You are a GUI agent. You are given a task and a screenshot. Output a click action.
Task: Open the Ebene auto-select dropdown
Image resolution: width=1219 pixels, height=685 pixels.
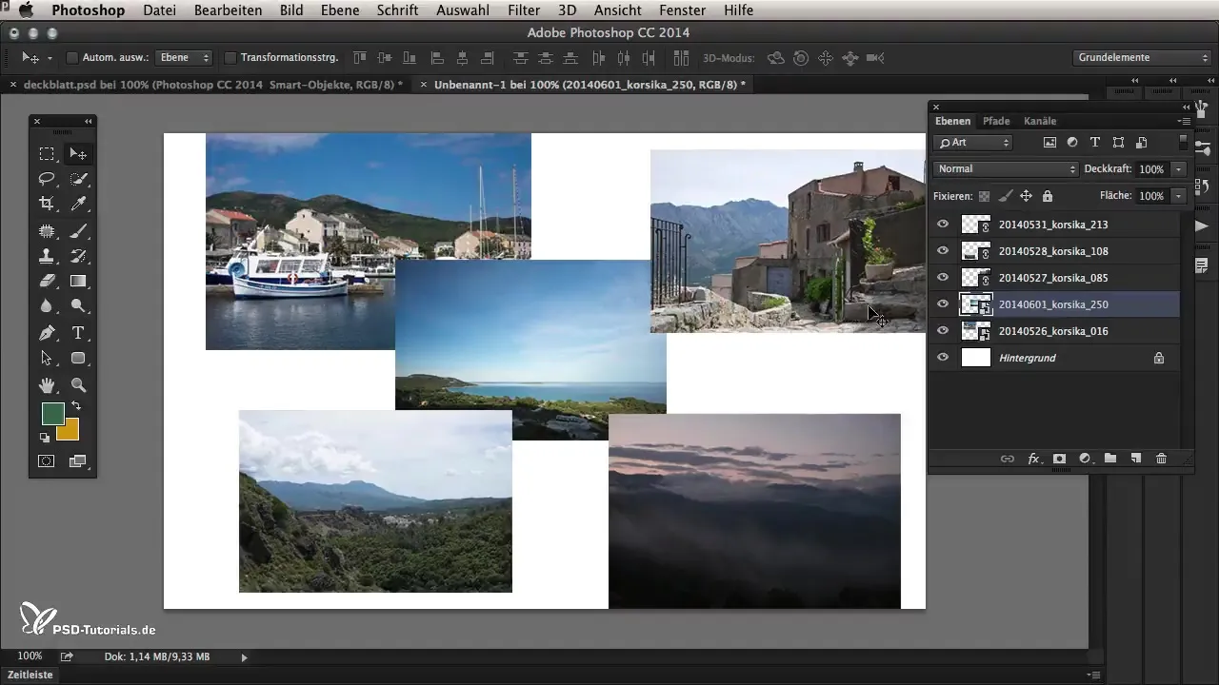(x=185, y=58)
